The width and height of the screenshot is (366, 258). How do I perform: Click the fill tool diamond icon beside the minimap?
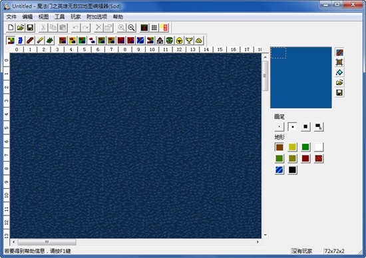339,72
